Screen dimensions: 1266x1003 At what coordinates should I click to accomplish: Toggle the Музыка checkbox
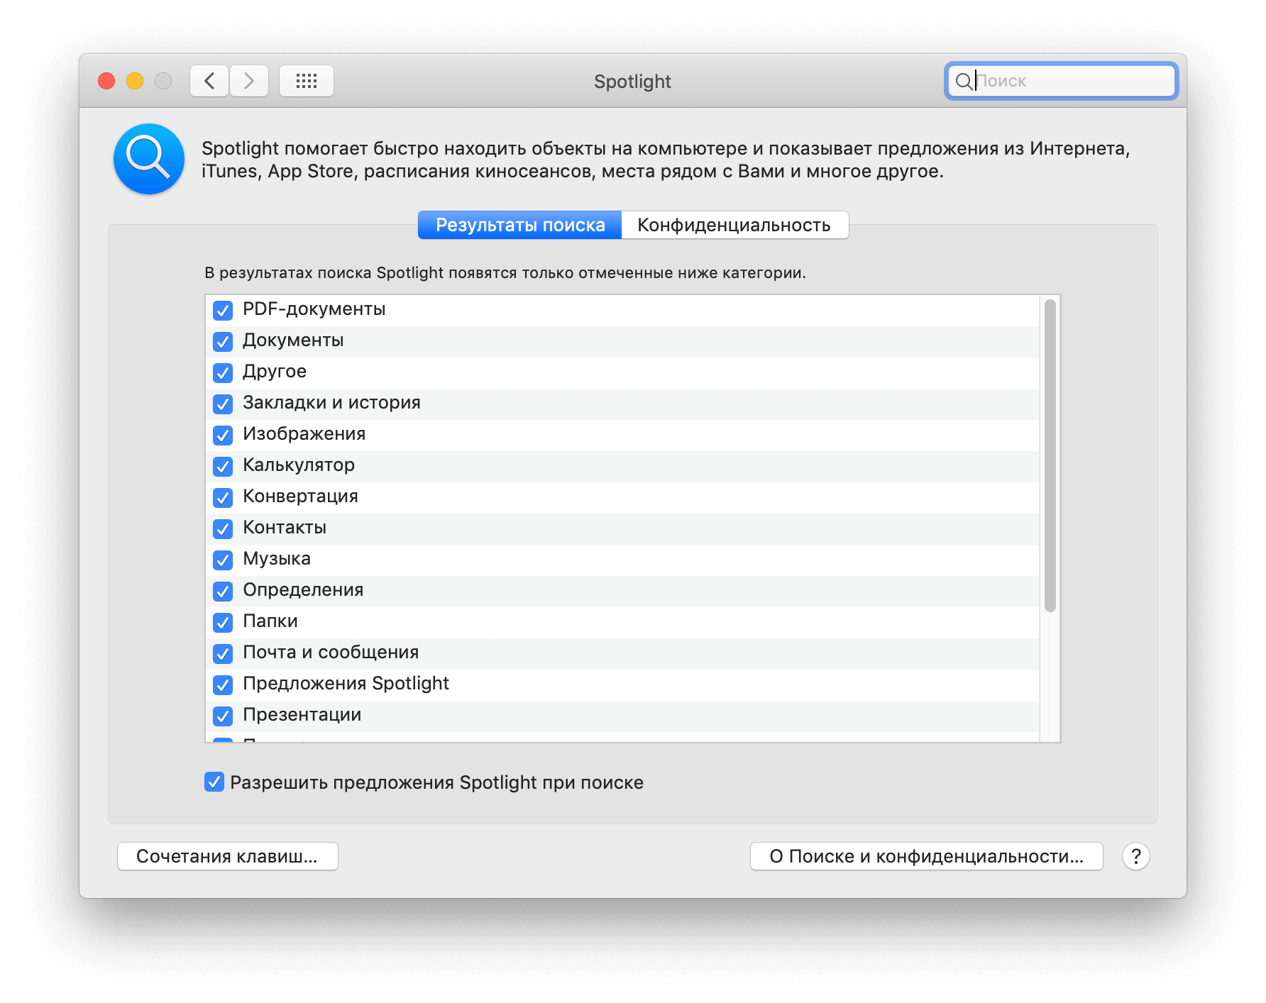(x=223, y=560)
